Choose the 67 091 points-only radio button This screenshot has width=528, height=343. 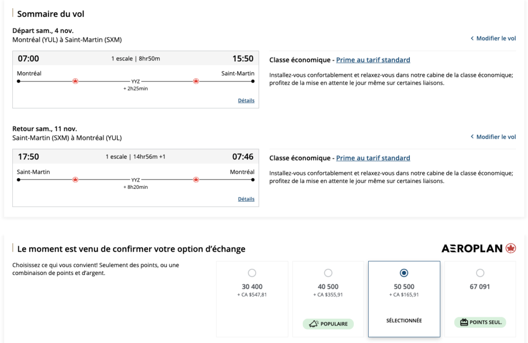480,273
